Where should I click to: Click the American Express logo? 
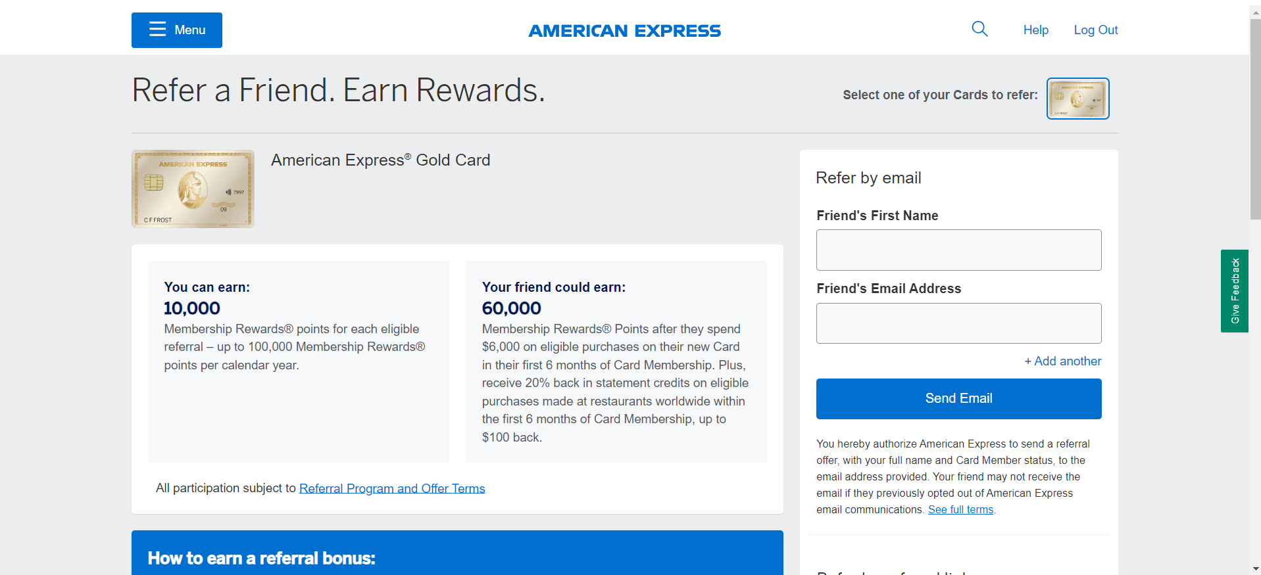(624, 30)
